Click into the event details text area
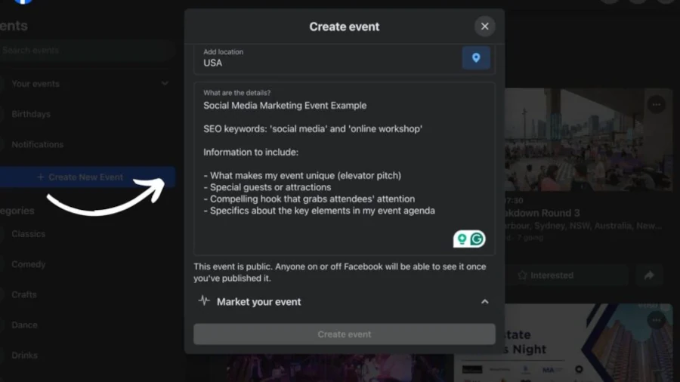 click(345, 168)
